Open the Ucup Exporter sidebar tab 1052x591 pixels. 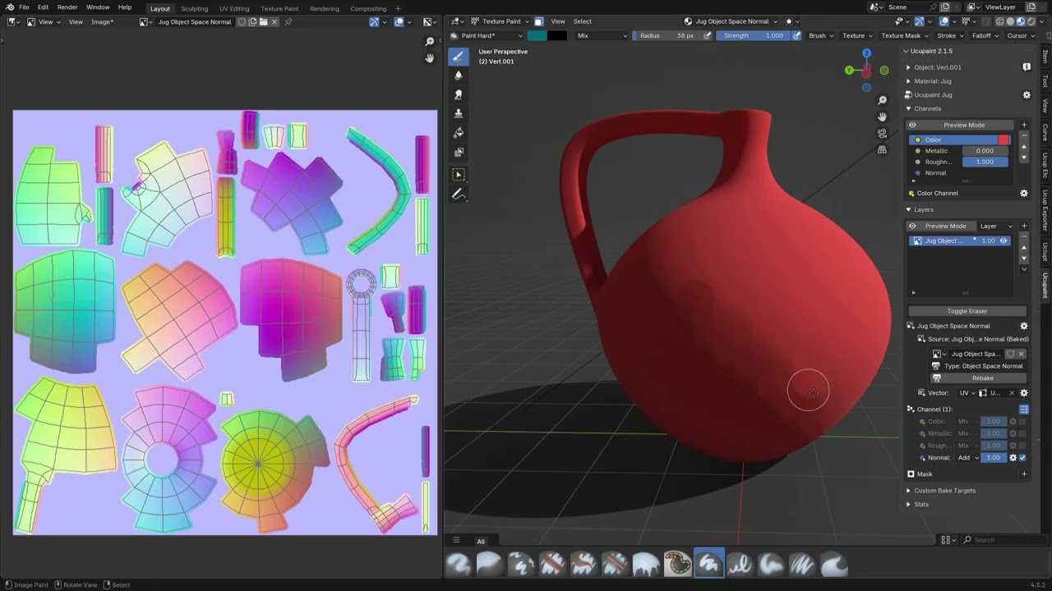click(1045, 212)
